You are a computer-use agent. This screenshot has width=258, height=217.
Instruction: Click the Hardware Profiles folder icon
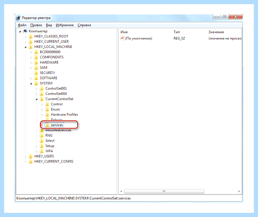click(x=47, y=115)
